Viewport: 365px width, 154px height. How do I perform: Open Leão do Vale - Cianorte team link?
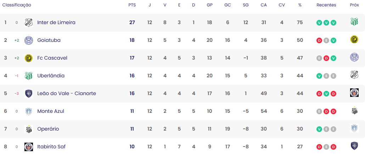click(x=67, y=93)
